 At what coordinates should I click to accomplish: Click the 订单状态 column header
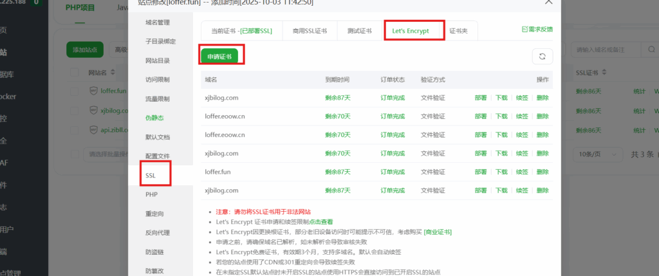click(x=393, y=79)
